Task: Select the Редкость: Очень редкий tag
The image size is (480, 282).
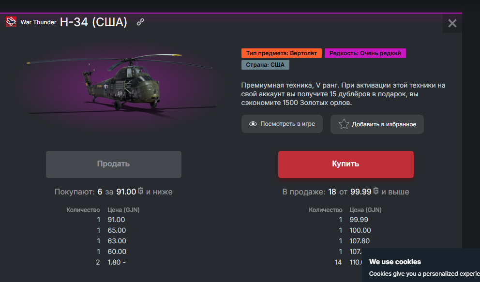Action: click(365, 53)
